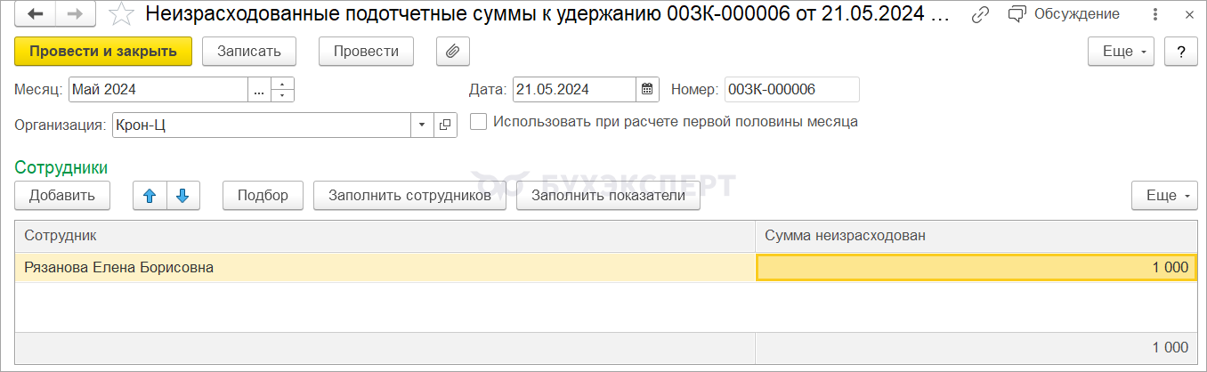Click the Провести и закрыть button
The image size is (1207, 372).
pyautogui.click(x=103, y=52)
